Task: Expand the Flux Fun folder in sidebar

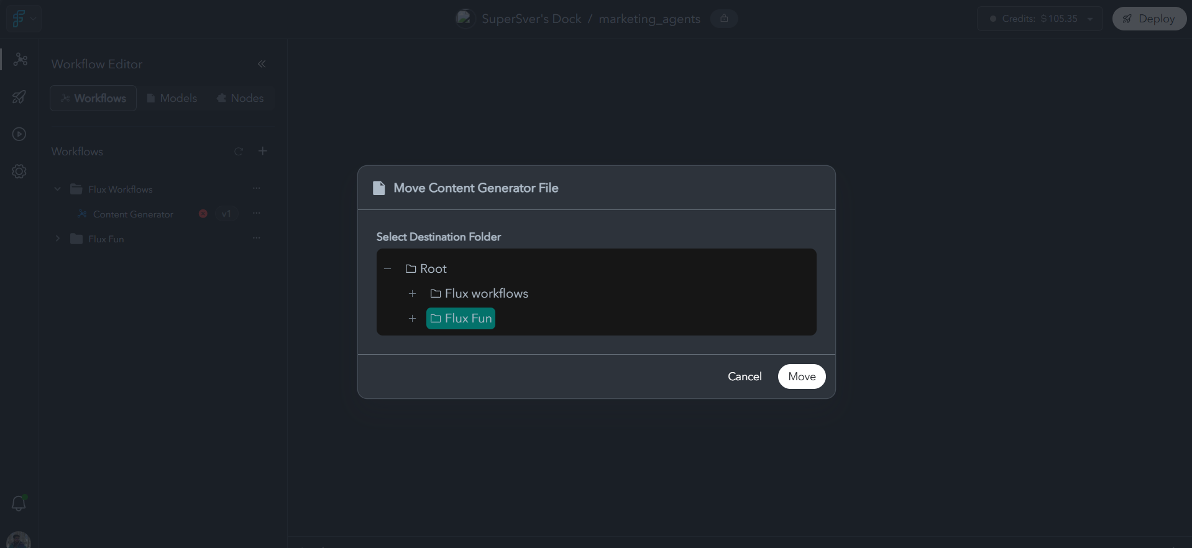Action: (58, 239)
